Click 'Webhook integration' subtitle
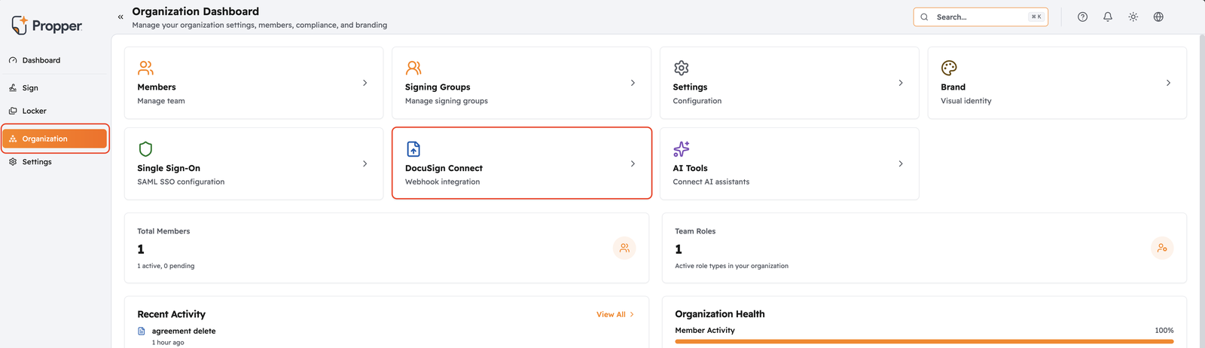1205x348 pixels. tap(442, 182)
